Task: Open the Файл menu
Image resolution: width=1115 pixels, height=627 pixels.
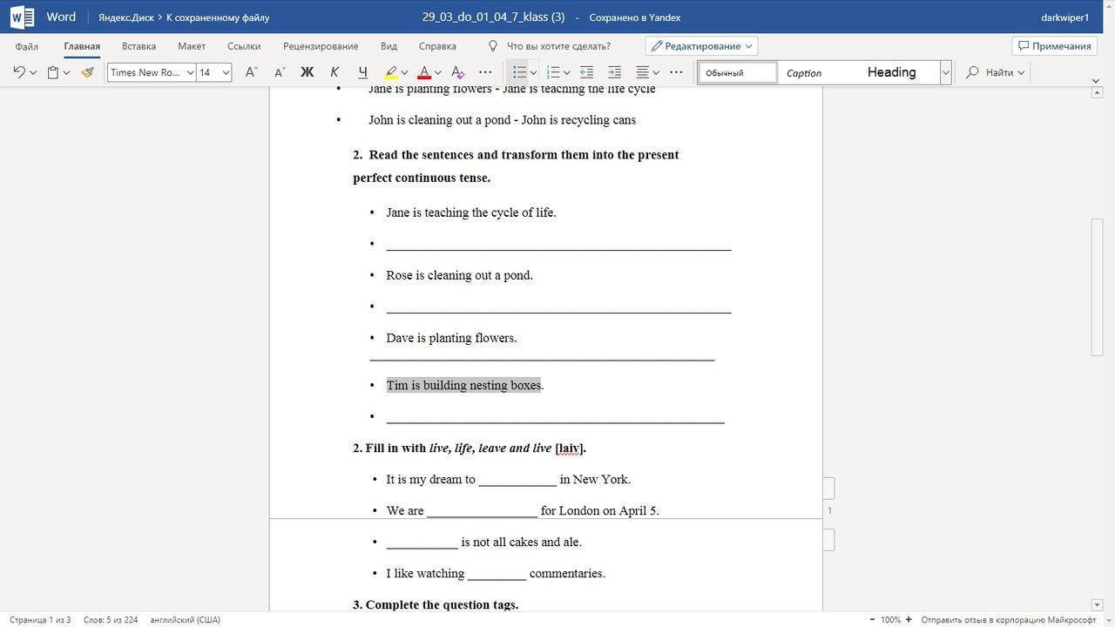Action: pos(26,46)
